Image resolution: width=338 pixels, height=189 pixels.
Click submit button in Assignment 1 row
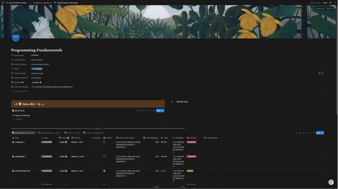click(x=63, y=142)
